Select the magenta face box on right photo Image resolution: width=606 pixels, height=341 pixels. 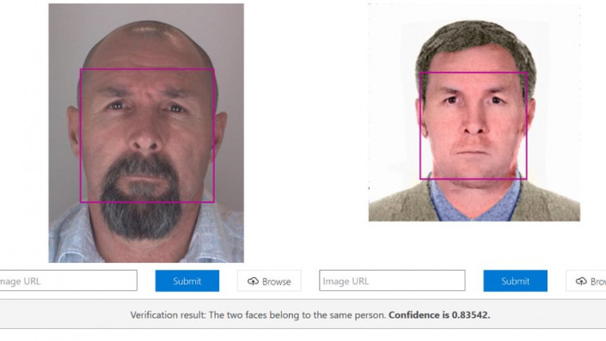pos(474,125)
